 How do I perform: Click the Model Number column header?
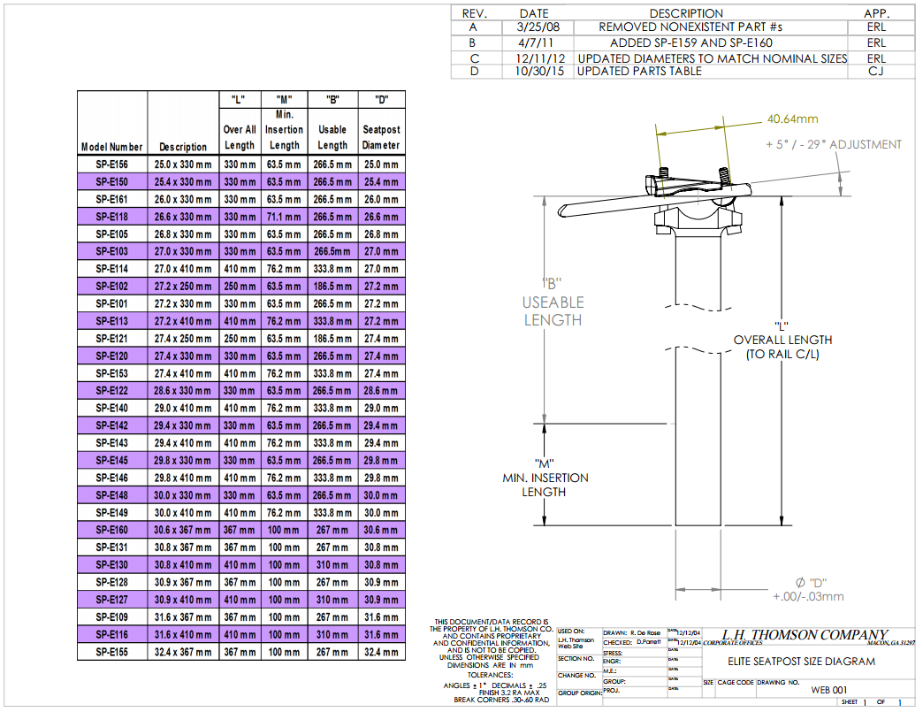[112, 147]
